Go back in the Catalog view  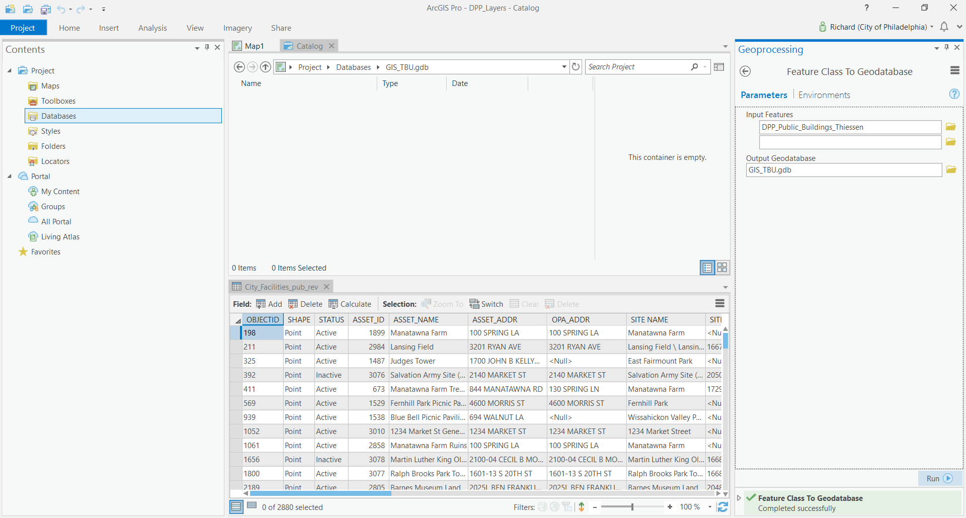click(239, 67)
